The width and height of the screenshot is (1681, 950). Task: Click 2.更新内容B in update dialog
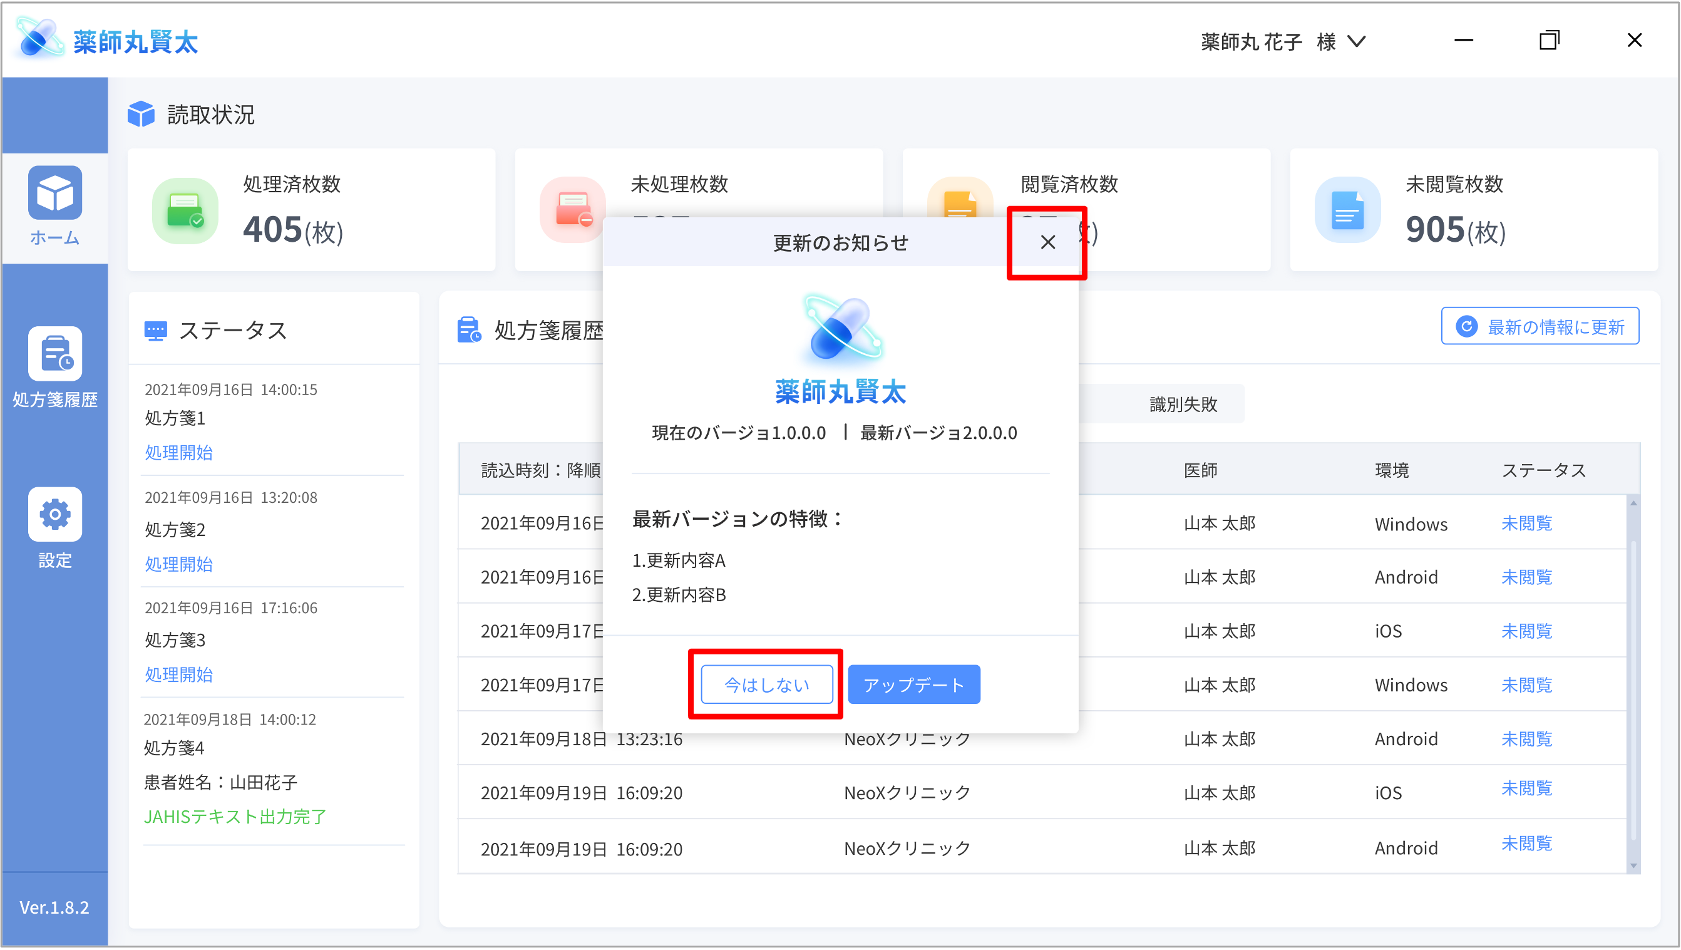(679, 595)
